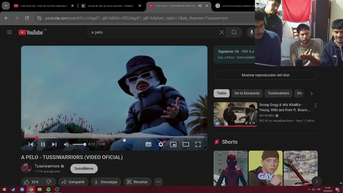Select the partially visible Hip filter chip
Image resolution: width=343 pixels, height=193 pixels.
coord(300,93)
